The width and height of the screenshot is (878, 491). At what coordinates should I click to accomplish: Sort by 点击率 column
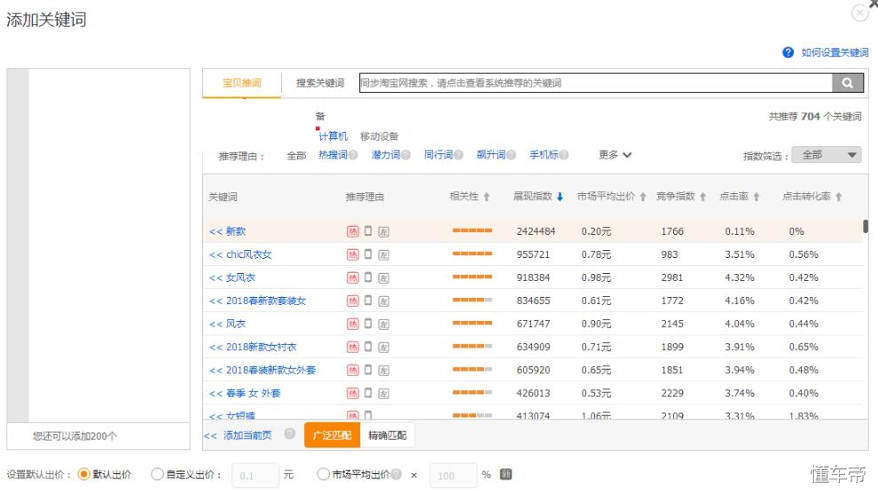click(739, 197)
